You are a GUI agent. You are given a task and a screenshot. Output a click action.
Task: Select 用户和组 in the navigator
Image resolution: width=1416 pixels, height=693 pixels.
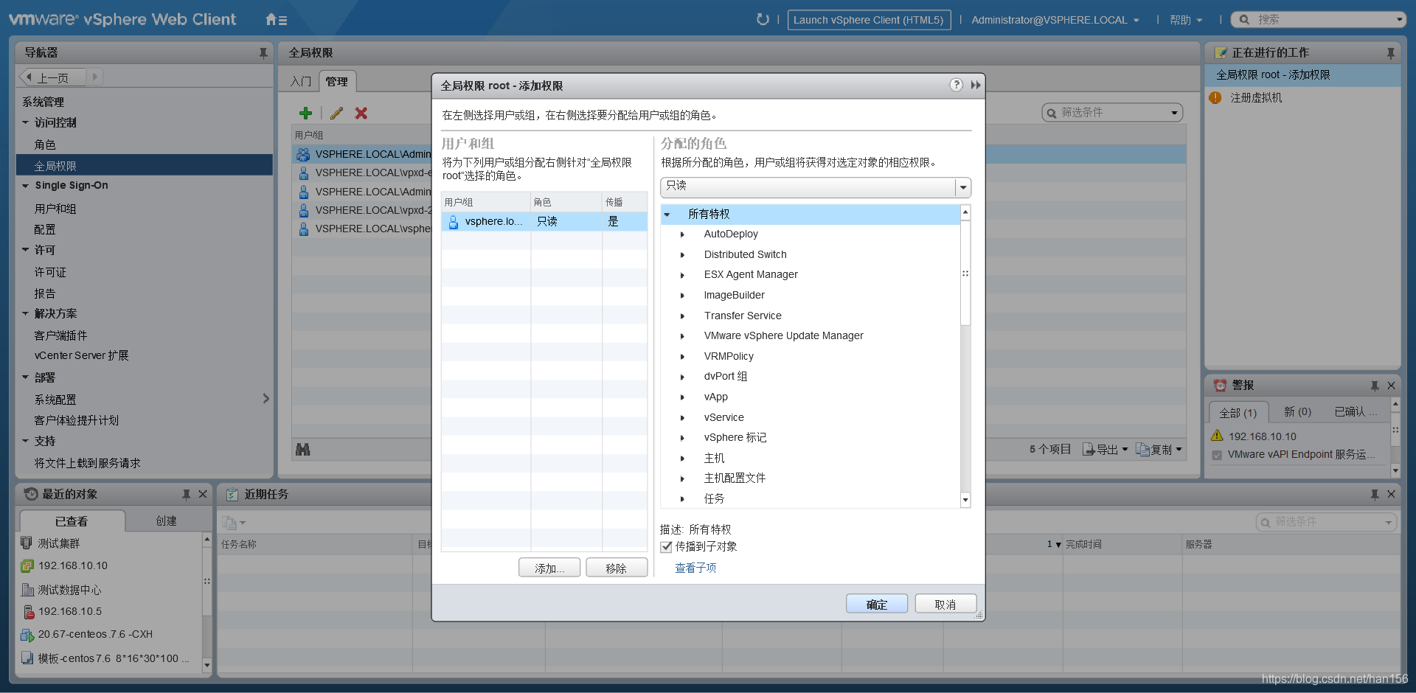pyautogui.click(x=55, y=209)
